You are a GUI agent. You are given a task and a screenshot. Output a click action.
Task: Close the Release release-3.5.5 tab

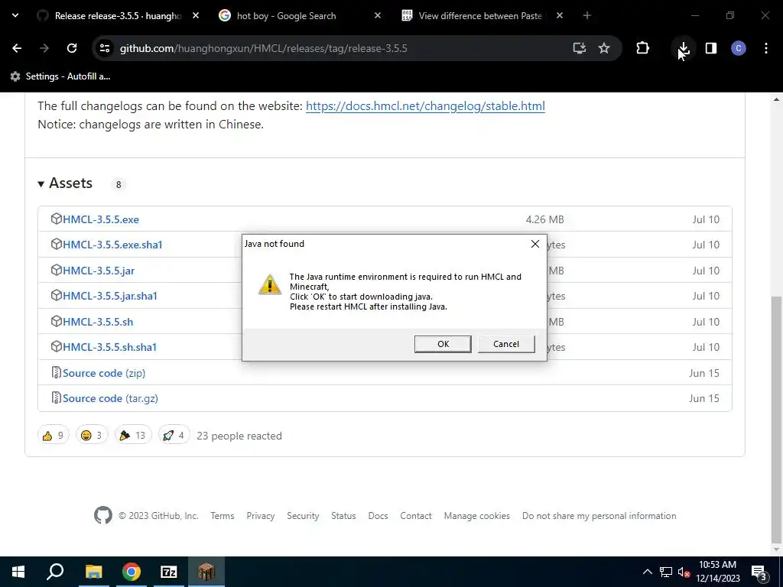tap(196, 15)
